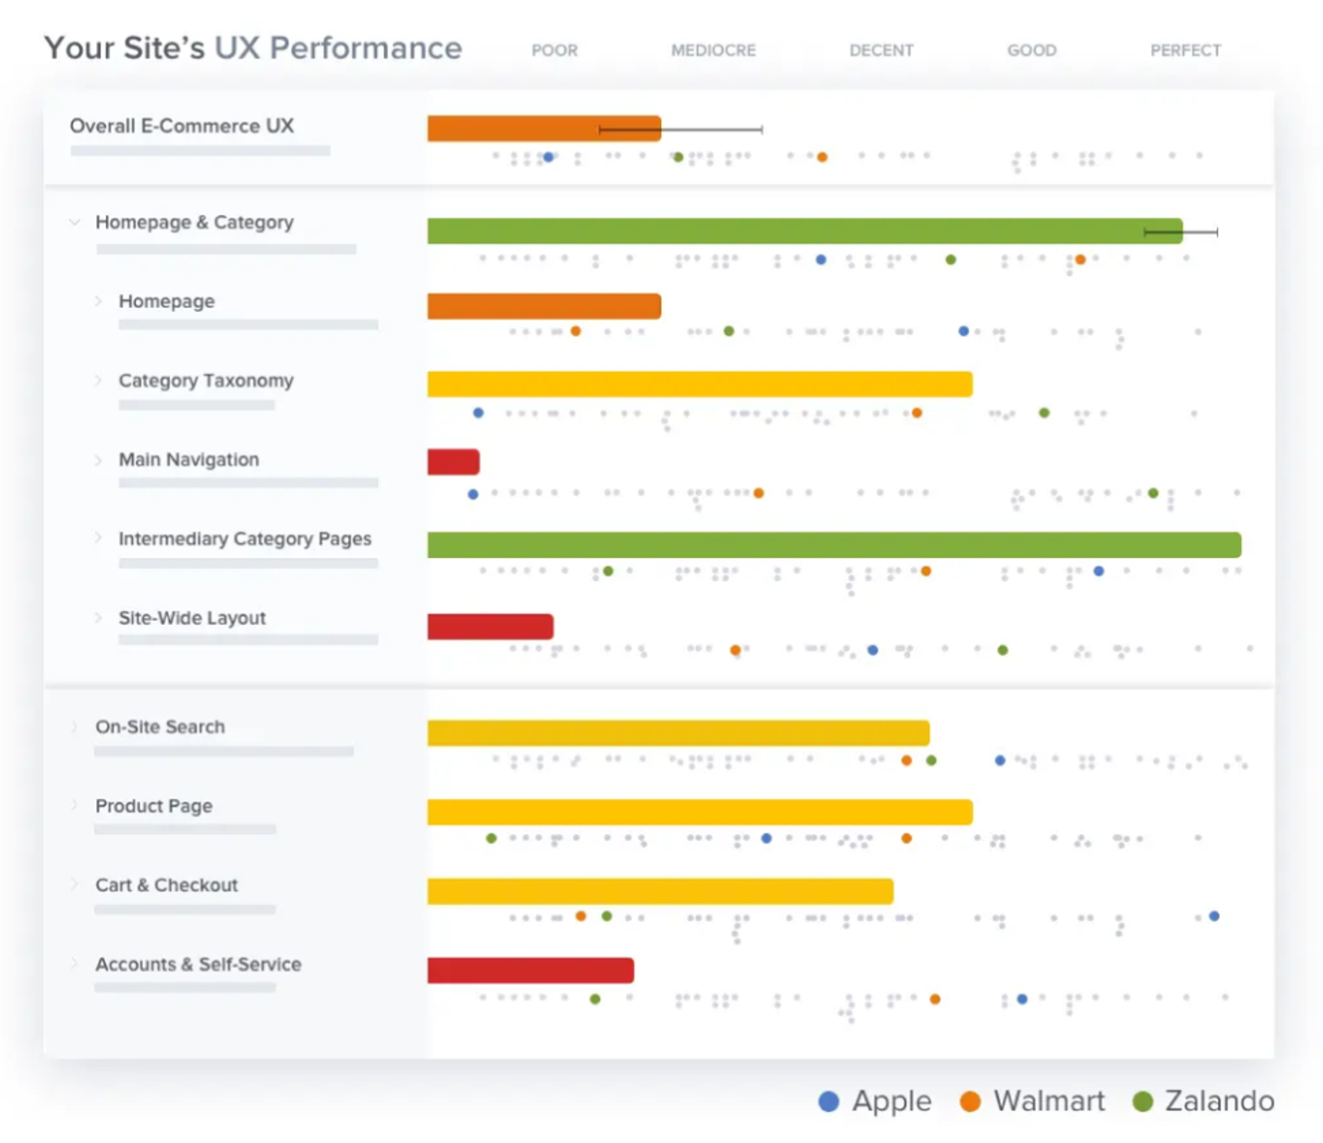
Task: Click the MEDIOCRE scale column header
Action: coord(713,50)
